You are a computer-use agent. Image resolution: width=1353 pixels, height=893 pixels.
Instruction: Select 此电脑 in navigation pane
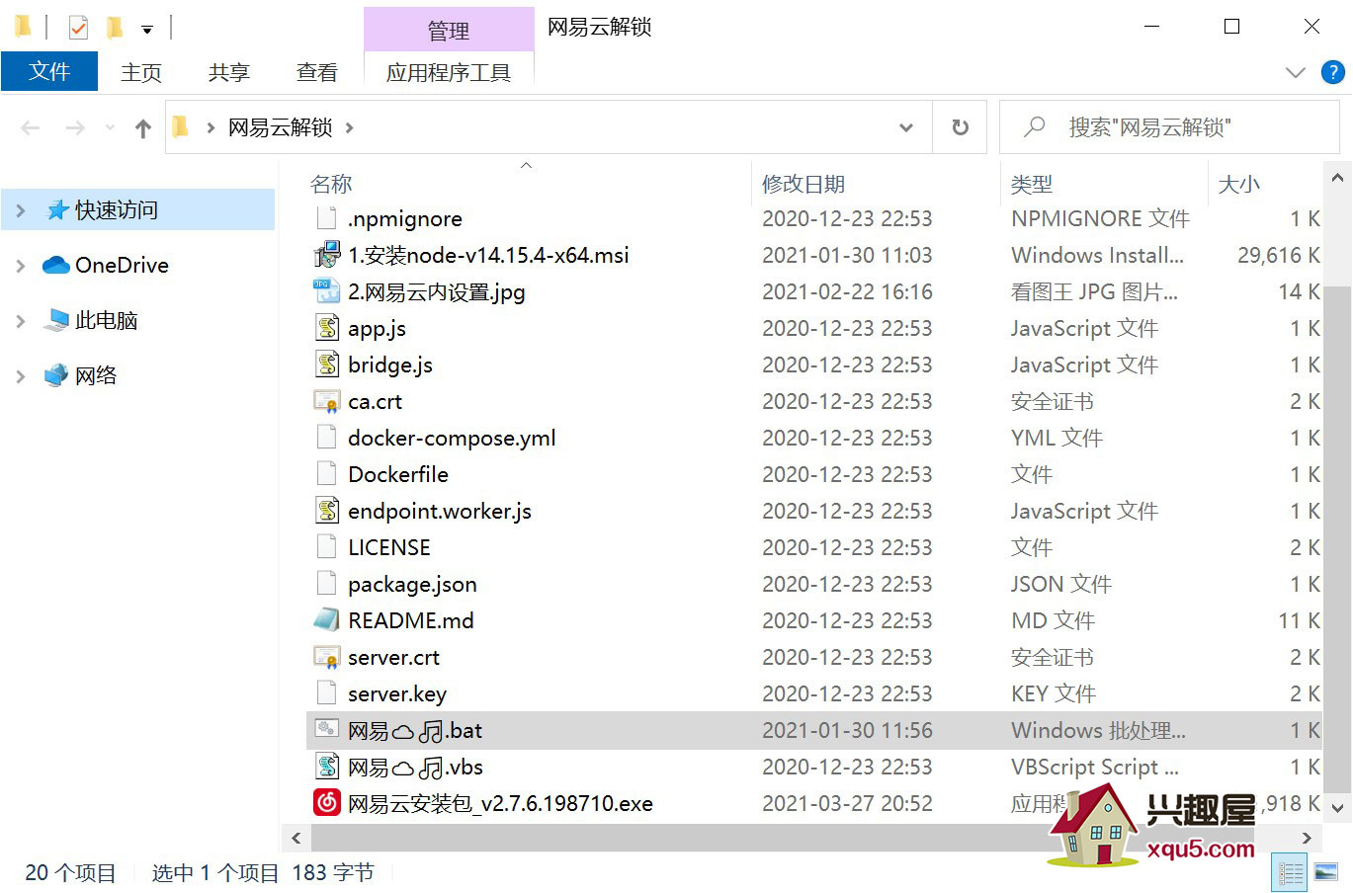point(106,321)
